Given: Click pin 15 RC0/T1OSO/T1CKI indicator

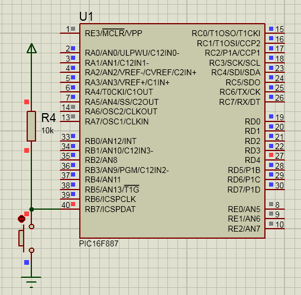Looking at the screenshot, I should click(x=271, y=29).
